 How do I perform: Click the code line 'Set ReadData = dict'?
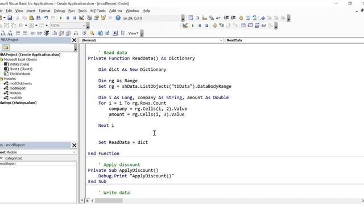tap(123, 142)
